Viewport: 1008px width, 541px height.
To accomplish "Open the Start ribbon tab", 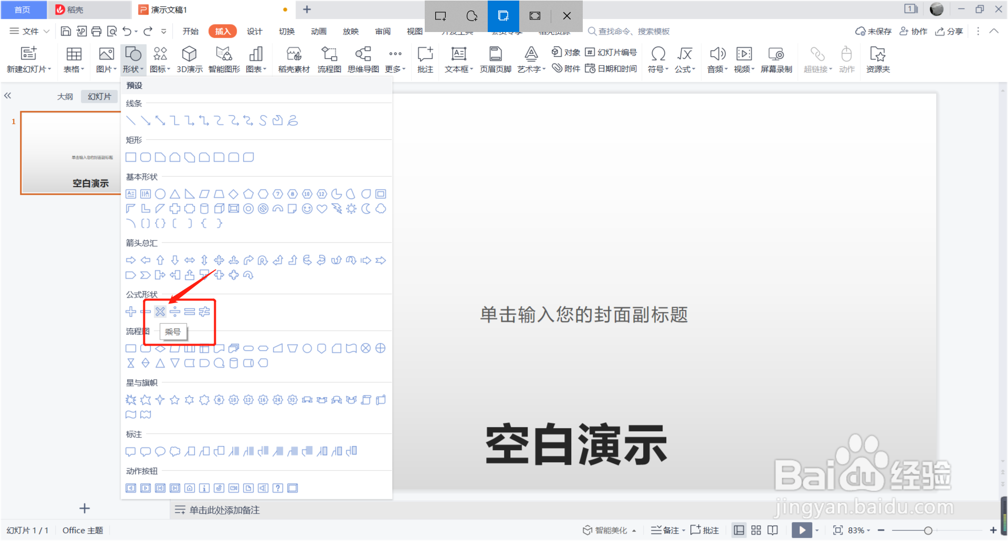I will (191, 31).
